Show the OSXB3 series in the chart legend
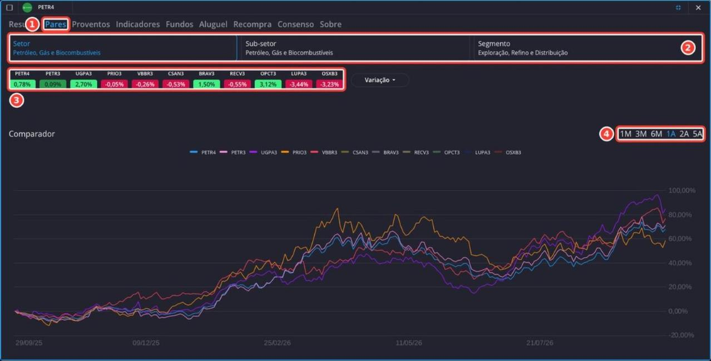 click(x=508, y=152)
